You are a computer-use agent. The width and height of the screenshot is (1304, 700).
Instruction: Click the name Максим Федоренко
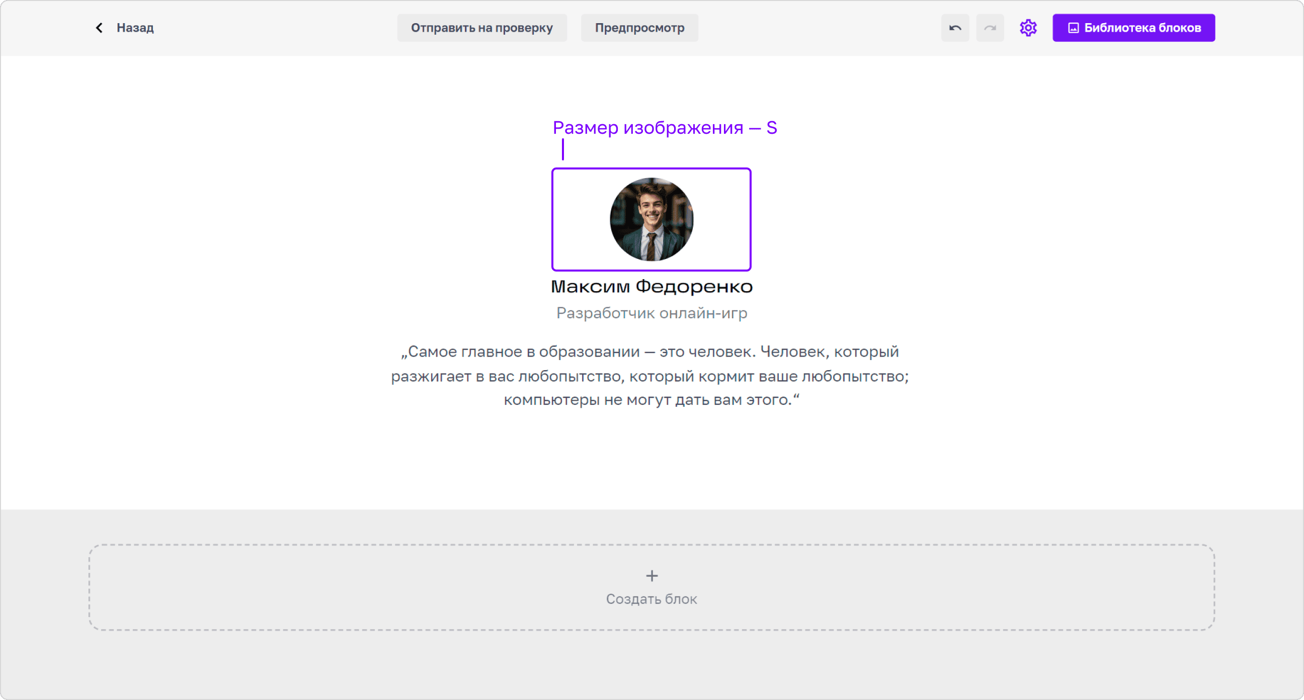pyautogui.click(x=651, y=287)
